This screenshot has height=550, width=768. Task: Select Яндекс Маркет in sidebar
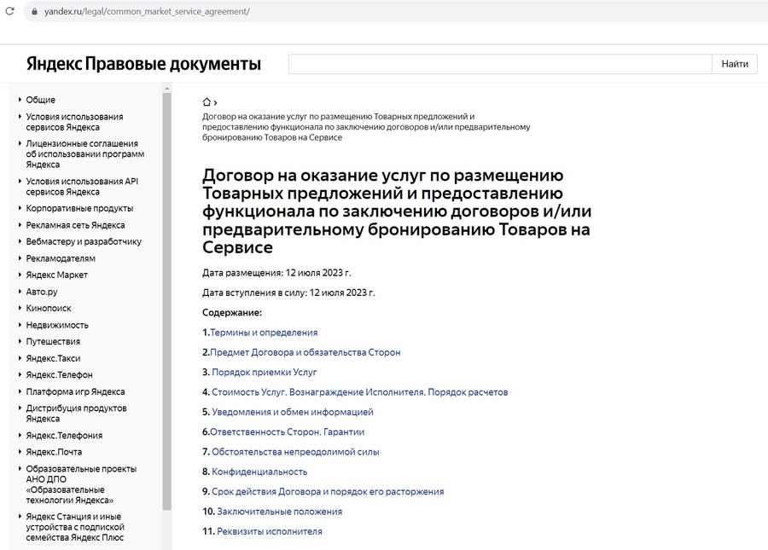click(x=57, y=275)
